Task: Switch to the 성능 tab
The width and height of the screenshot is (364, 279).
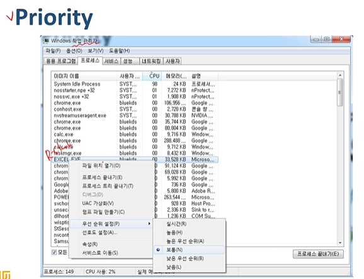Action: 130,61
